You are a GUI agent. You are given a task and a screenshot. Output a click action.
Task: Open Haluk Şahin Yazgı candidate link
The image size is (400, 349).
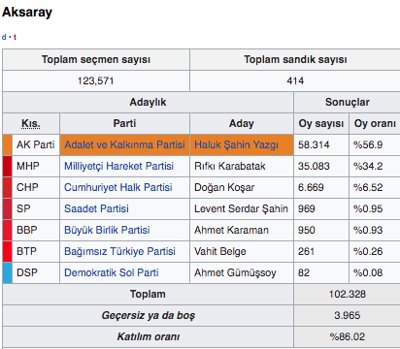pos(236,144)
